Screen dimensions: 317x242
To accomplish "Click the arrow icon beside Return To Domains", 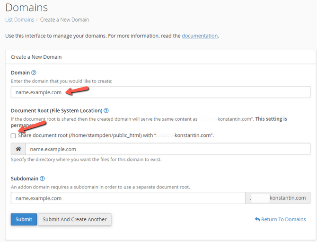I will click(257, 220).
